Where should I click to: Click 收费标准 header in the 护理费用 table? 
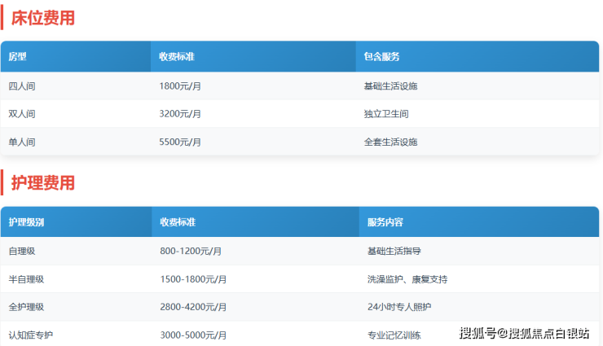coord(178,222)
